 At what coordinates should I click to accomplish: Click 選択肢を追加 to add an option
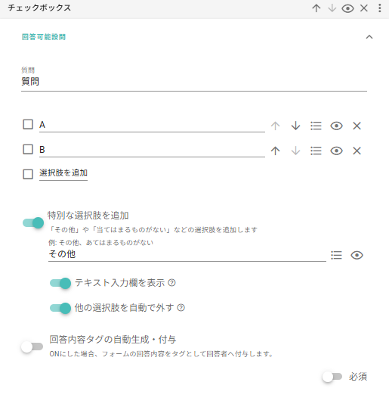63,173
